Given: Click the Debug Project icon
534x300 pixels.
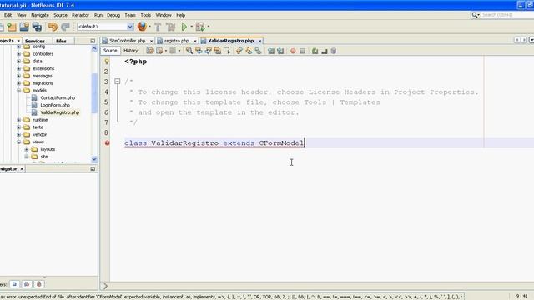Looking at the screenshot, I should (x=200, y=27).
